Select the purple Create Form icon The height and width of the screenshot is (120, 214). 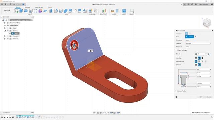point(40,11)
